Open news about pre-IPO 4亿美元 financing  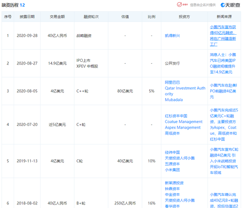[x=224, y=91]
